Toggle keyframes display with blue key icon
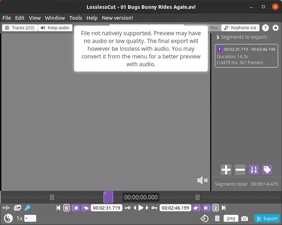The height and width of the screenshot is (225, 282). pos(27,208)
